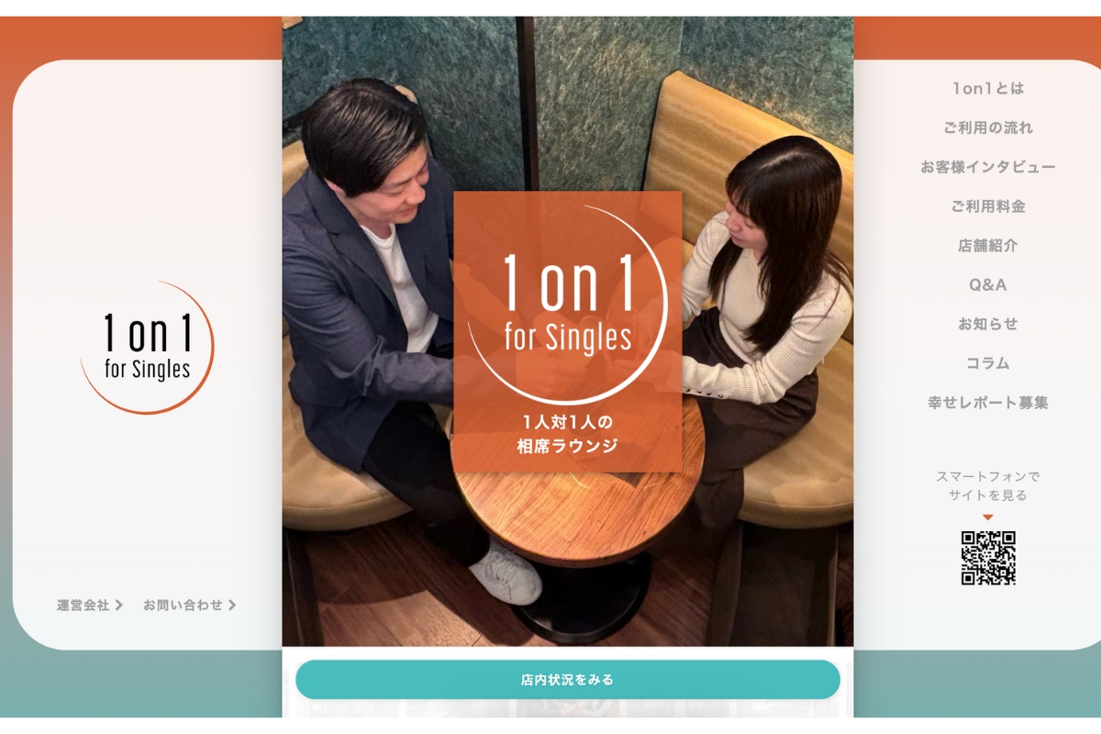Click the QR code image
The width and height of the screenshot is (1101, 734).
click(x=988, y=558)
